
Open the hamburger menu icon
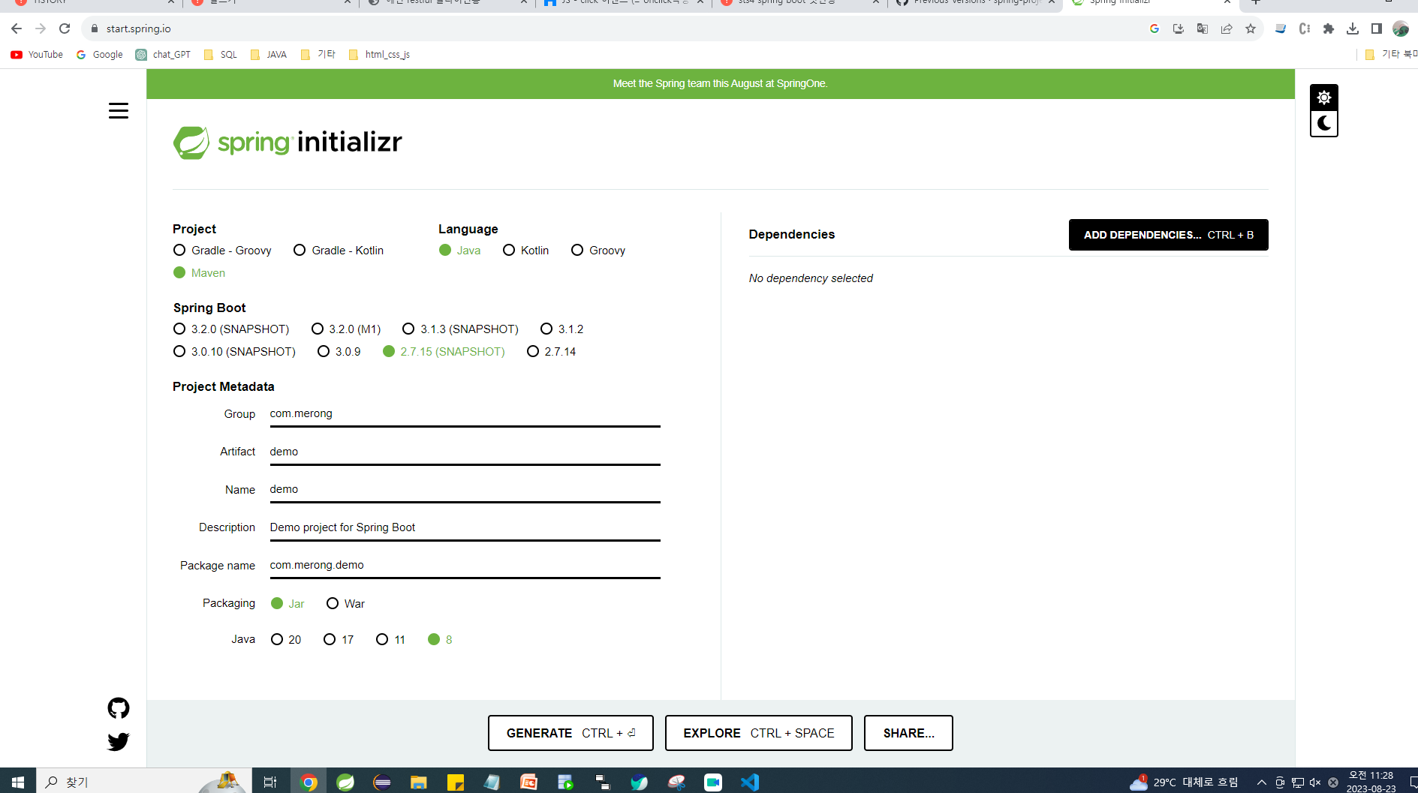[119, 111]
